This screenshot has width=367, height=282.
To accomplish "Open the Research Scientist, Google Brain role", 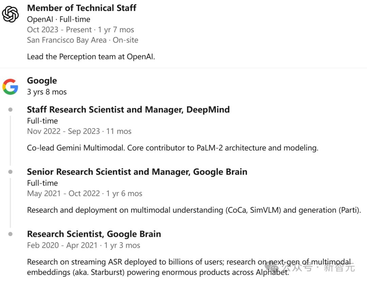I will (94, 234).
